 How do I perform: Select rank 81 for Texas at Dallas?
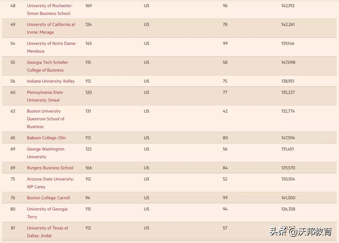point(13,228)
